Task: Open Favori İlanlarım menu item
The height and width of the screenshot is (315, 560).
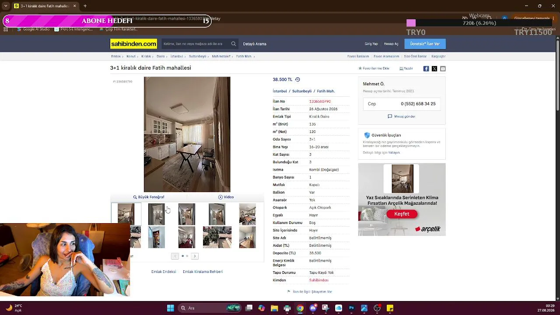Action: click(x=358, y=56)
